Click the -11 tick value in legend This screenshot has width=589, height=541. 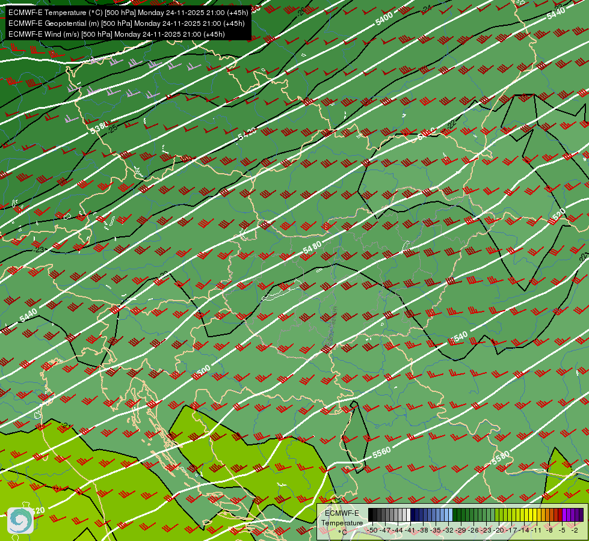coord(537,530)
